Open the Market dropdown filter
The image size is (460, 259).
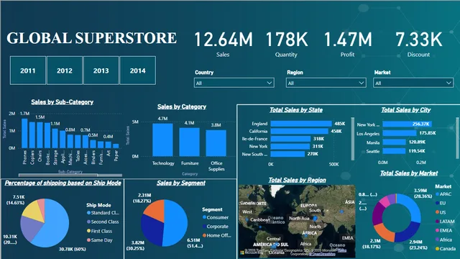[x=413, y=83]
